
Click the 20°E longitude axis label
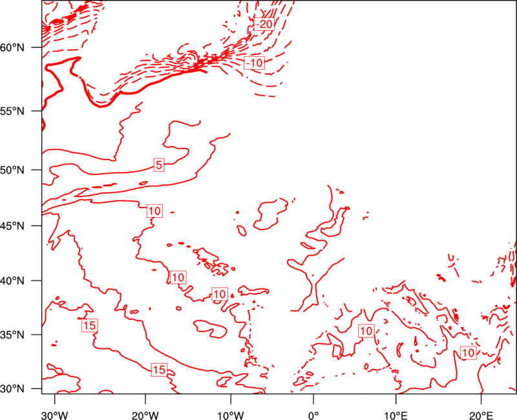[481, 415]
